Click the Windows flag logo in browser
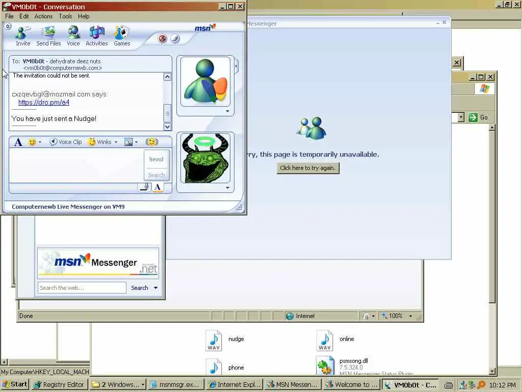Screen dimensions: 522x392 coord(484,89)
